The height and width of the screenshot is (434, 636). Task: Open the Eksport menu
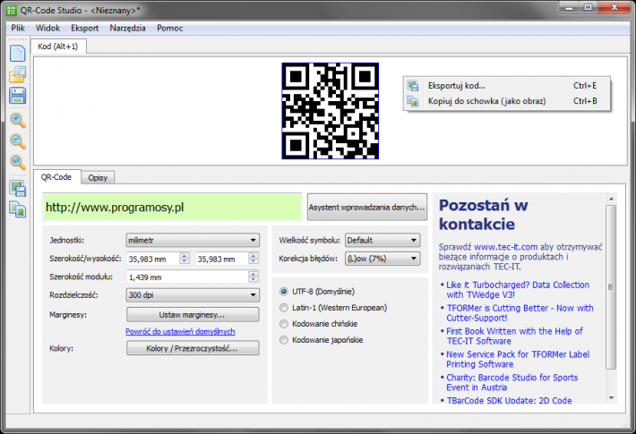pyautogui.click(x=85, y=28)
